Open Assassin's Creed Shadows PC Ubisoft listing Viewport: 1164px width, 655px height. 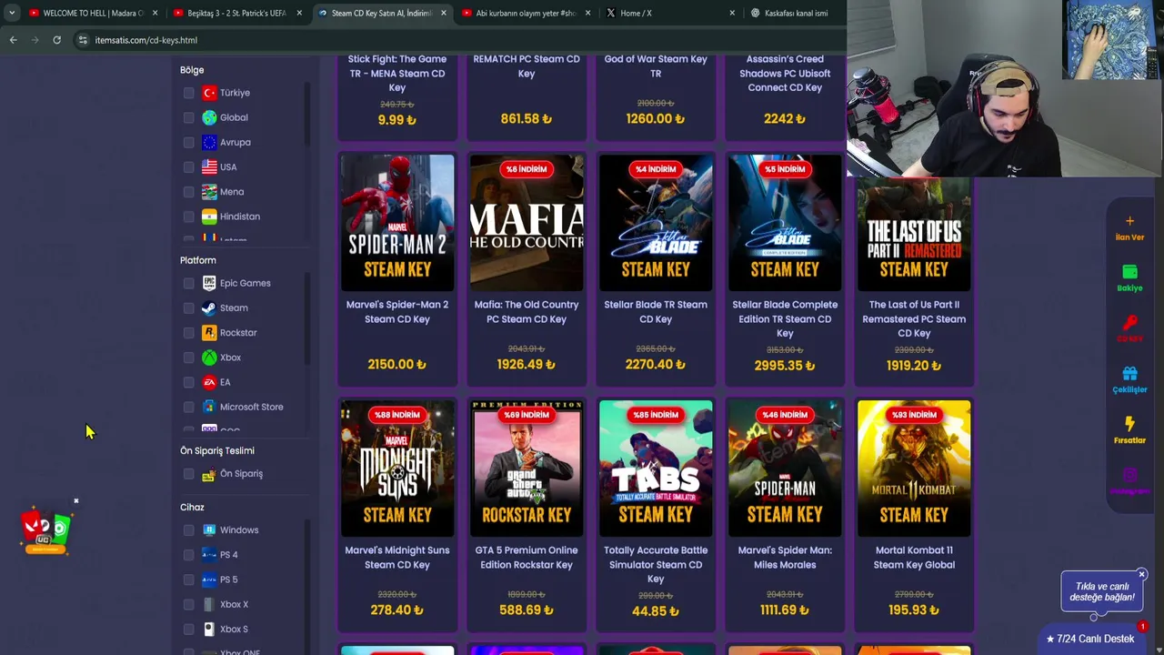[x=785, y=74]
